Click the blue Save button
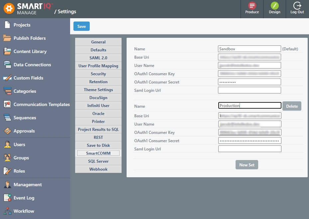309x219 pixels. pyautogui.click(x=81, y=27)
